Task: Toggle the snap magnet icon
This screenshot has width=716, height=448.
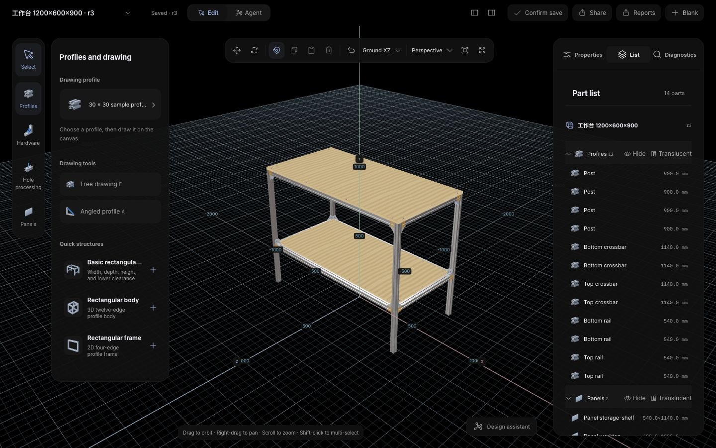Action: [x=276, y=50]
